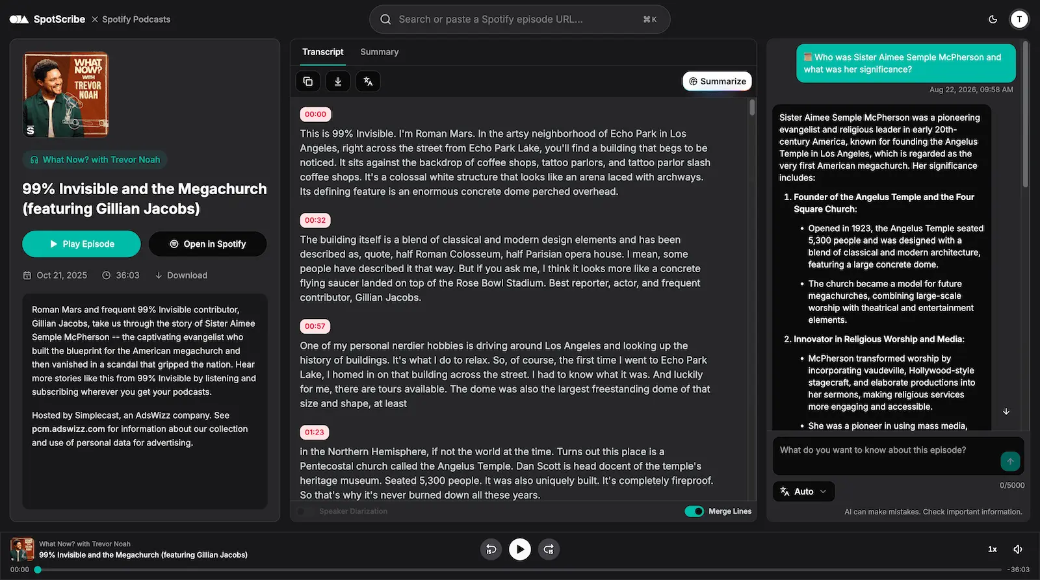Open the translate transcript icon
1040x580 pixels.
368,81
